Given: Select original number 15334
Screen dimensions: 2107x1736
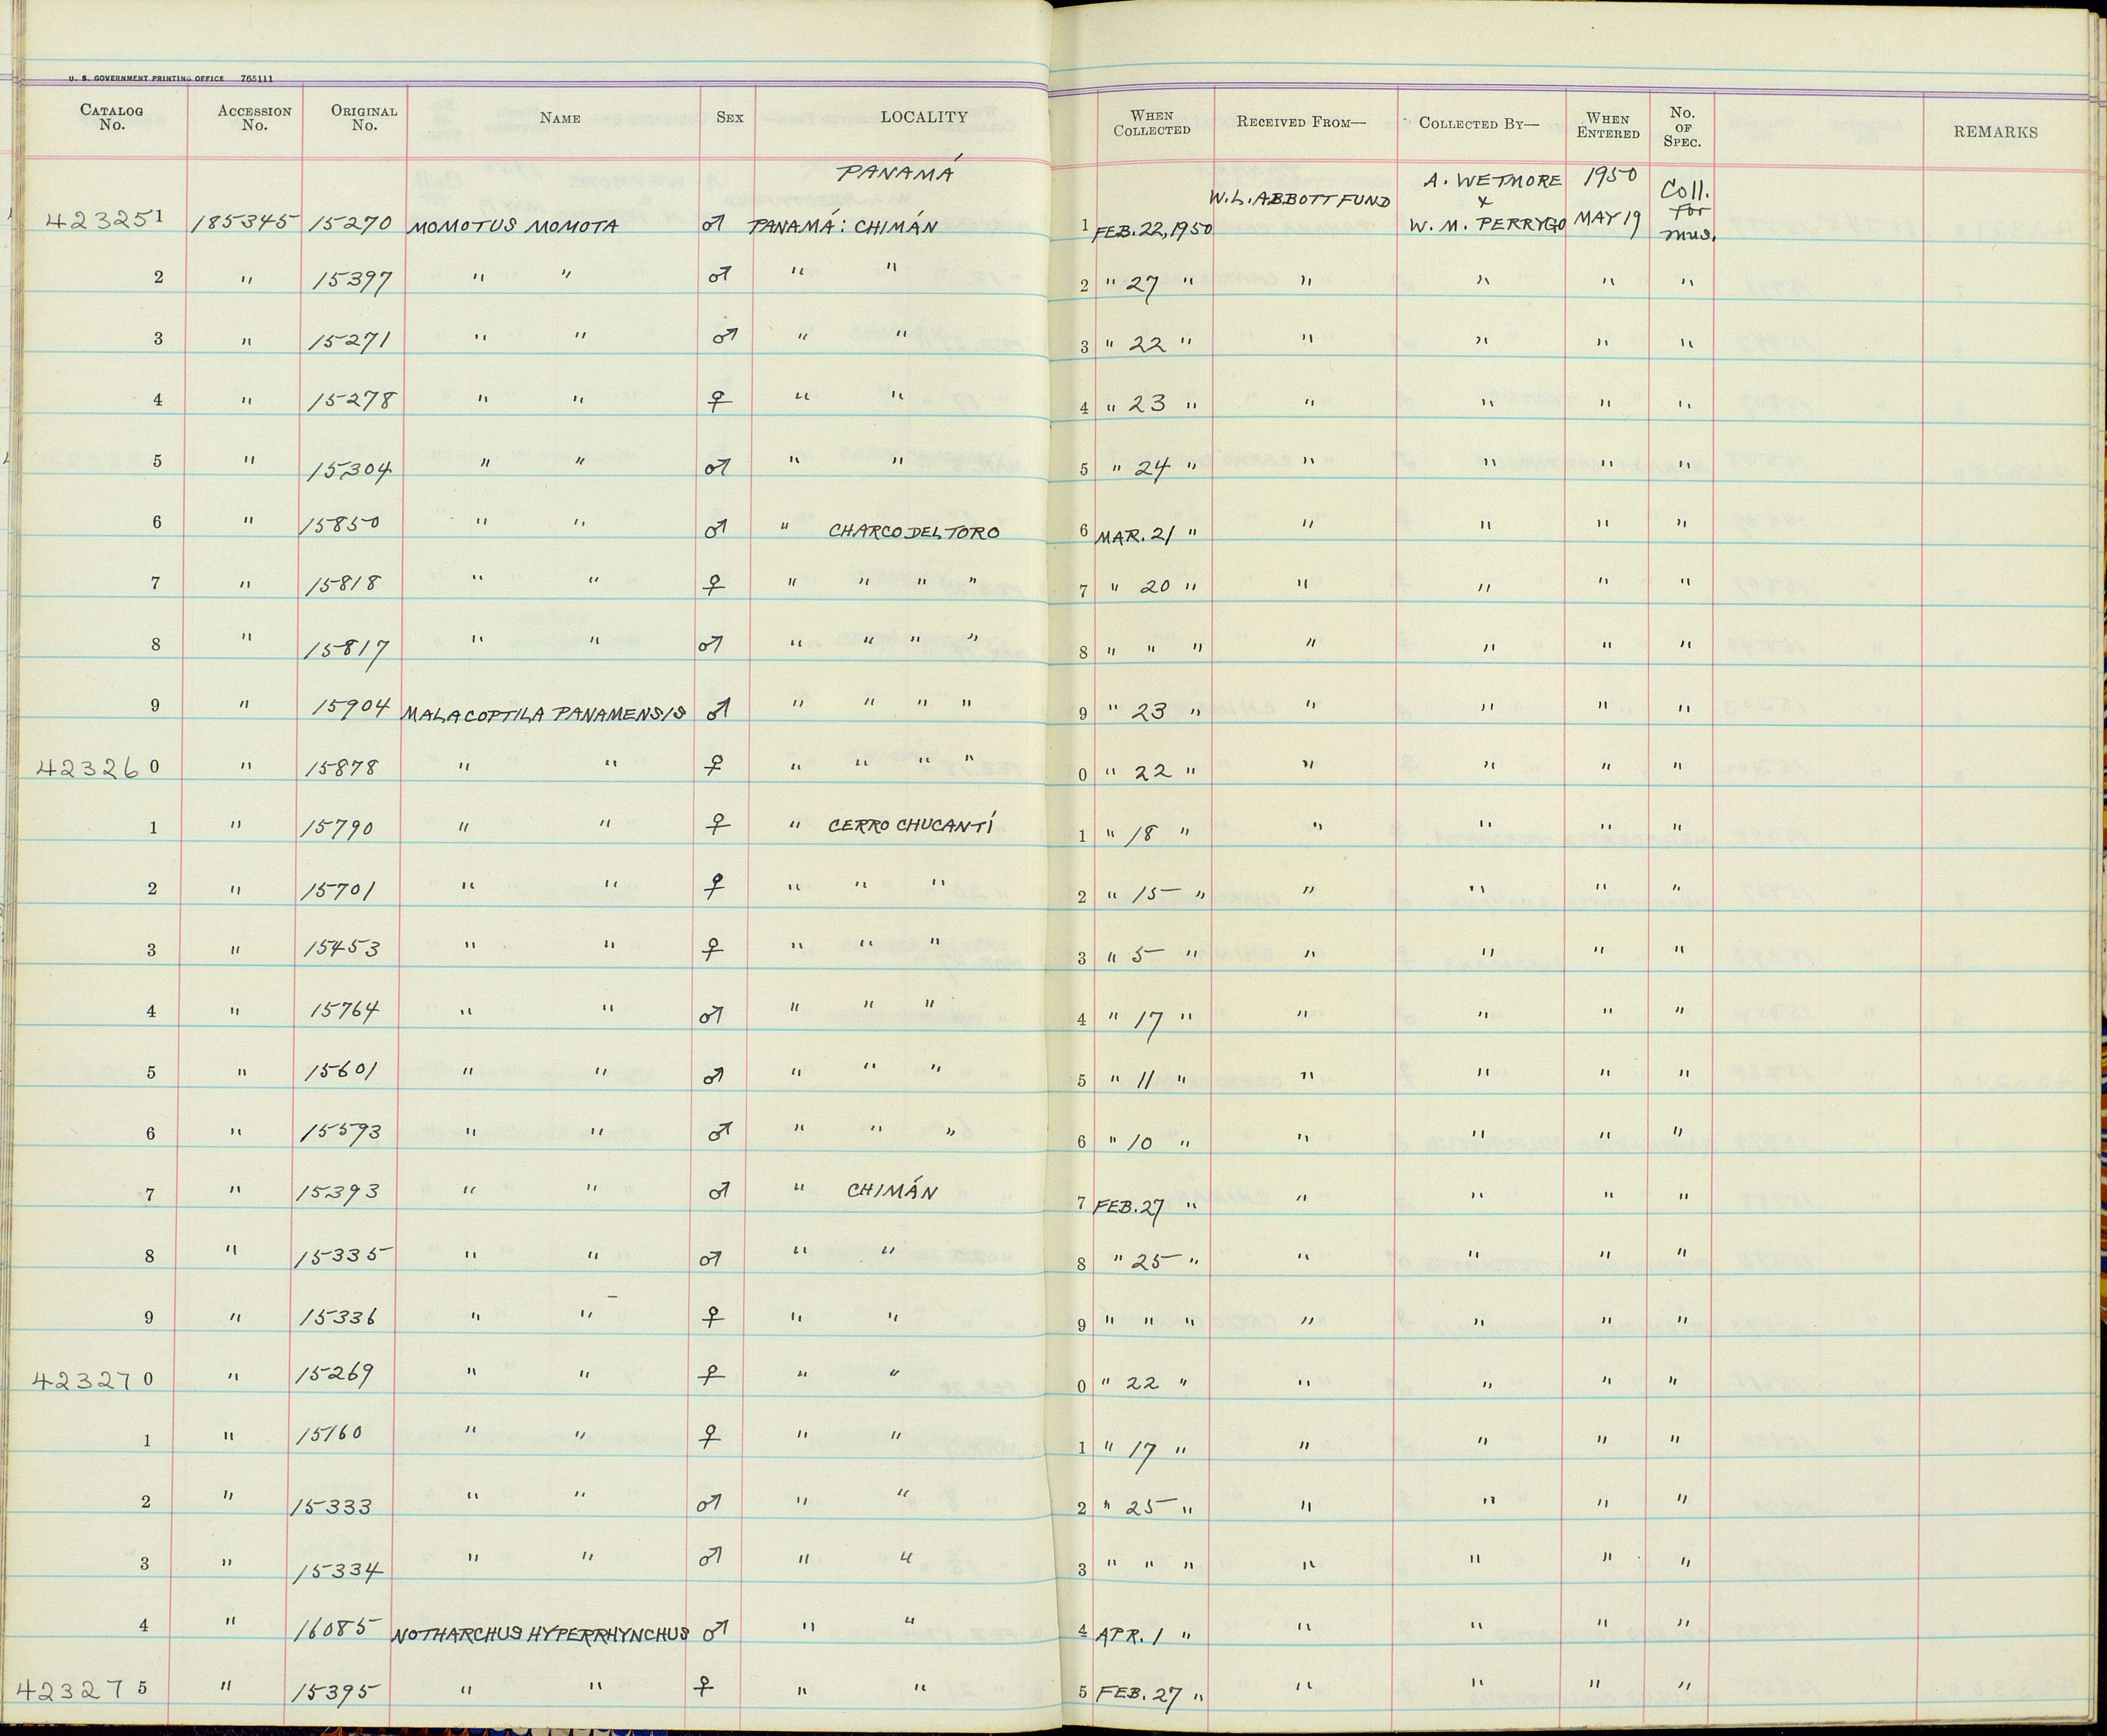Looking at the screenshot, I should pos(339,1573).
